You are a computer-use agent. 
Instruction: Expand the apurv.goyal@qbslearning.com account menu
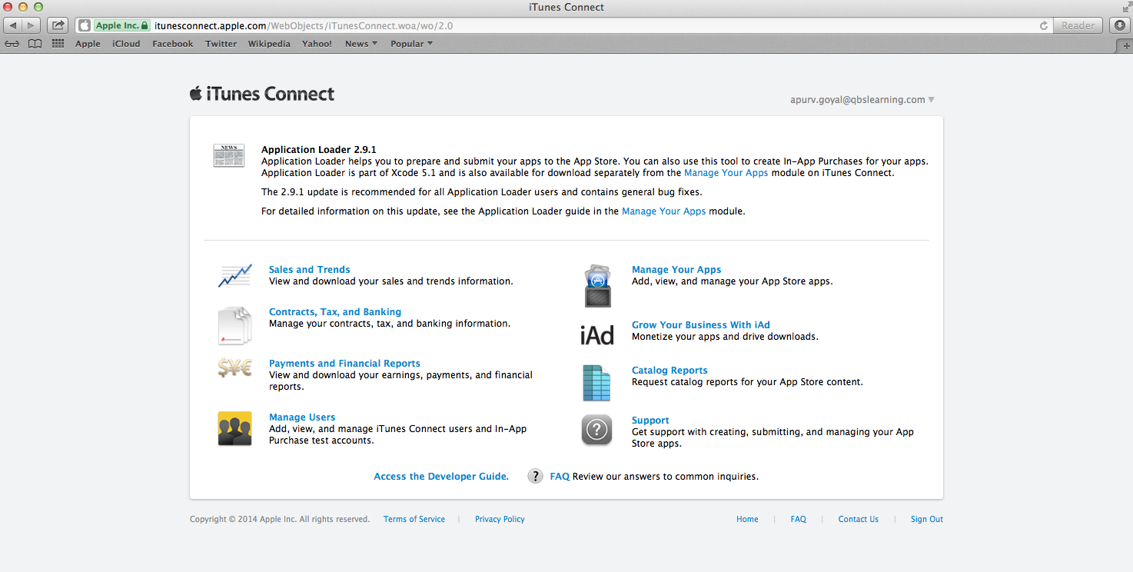point(862,100)
